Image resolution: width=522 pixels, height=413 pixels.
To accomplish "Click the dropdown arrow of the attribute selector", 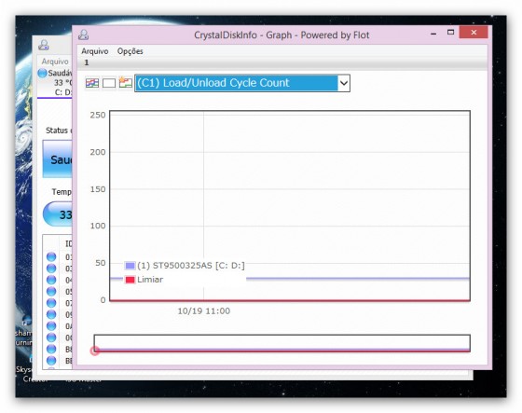I will pyautogui.click(x=344, y=83).
